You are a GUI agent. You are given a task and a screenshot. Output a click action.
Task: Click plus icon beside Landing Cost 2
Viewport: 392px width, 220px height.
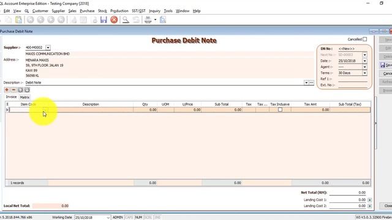[x=369, y=206]
